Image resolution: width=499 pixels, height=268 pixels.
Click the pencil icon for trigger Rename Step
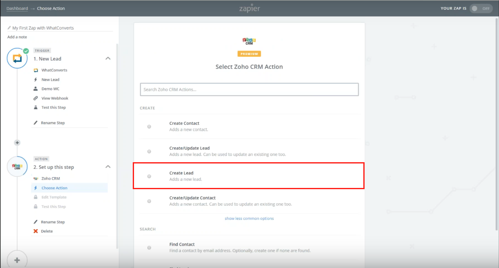click(x=36, y=123)
